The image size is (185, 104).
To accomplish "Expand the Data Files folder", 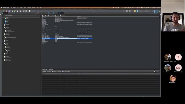I will (3, 33).
